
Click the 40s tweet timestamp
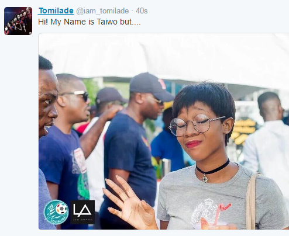pos(142,11)
